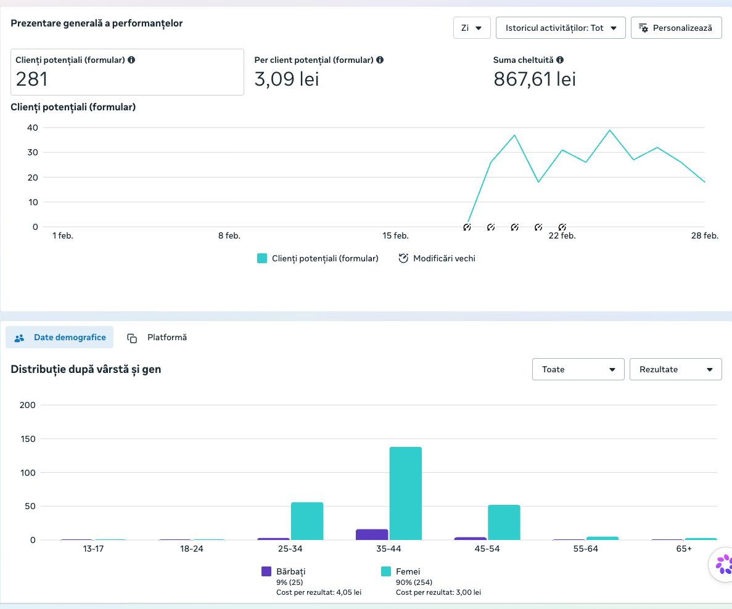Click the 867,61 lei spend value
The width and height of the screenshot is (732, 609).
535,79
